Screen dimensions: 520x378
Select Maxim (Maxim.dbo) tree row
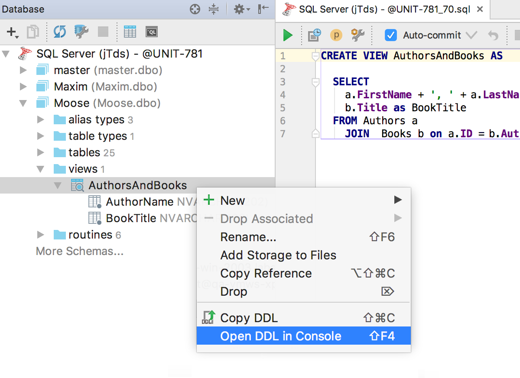pyautogui.click(x=137, y=87)
